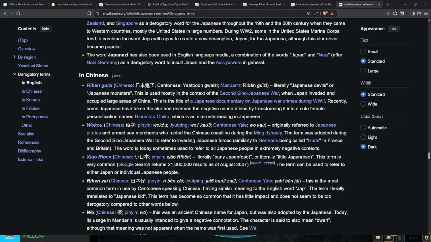
Task: Open Brave Rewards triangle icon
Action: [332, 13]
